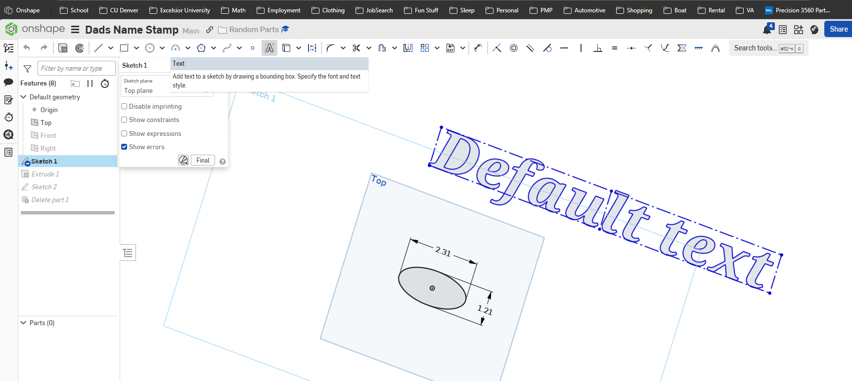Apply the Perpendicular constraint
Screen dimensions: 852x381
tap(597, 48)
